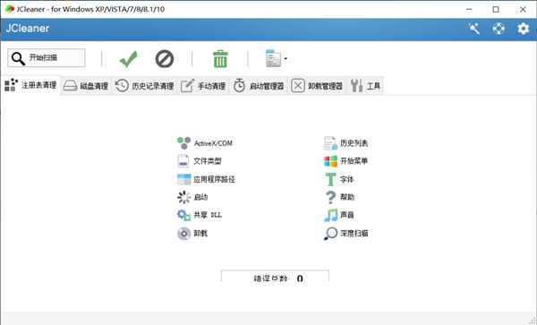
Task: Click the 开始扫描 scan button
Action: pyautogui.click(x=47, y=58)
